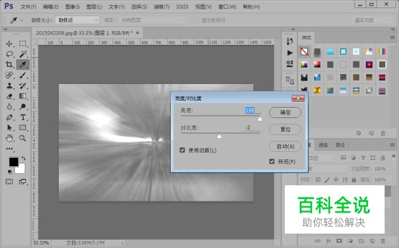The width and height of the screenshot is (399, 248).
Task: Select the Blur tool
Action: pos(9,106)
